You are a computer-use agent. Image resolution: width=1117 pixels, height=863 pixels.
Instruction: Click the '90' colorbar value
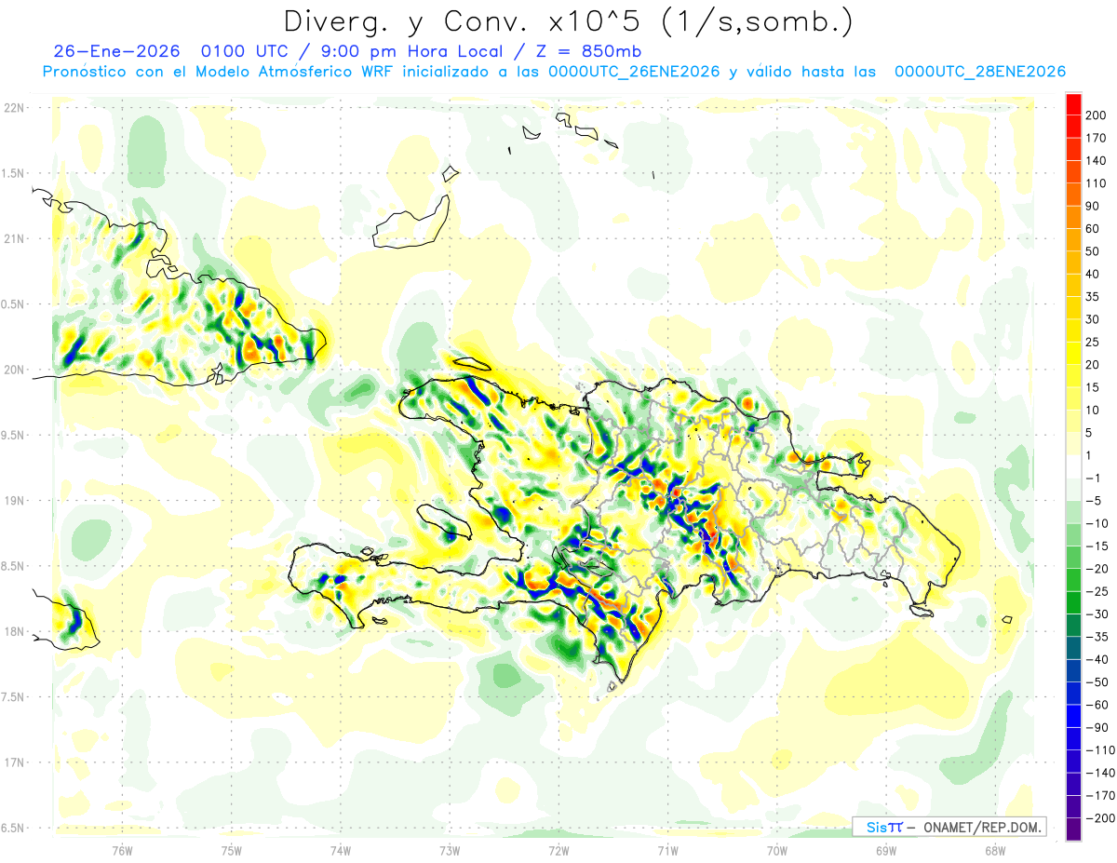pos(1093,206)
